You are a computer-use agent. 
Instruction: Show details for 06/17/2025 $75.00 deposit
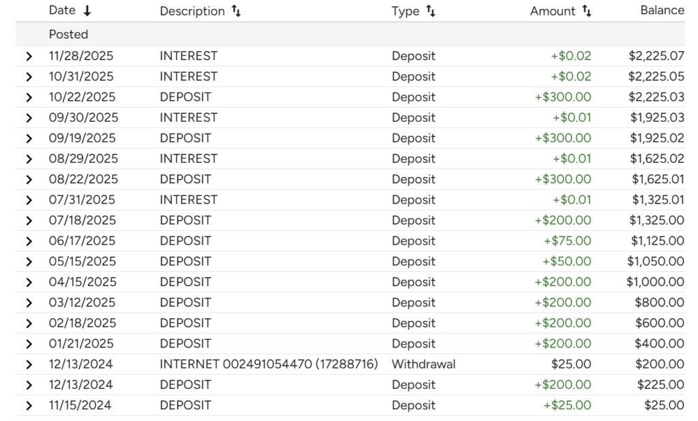(29, 241)
